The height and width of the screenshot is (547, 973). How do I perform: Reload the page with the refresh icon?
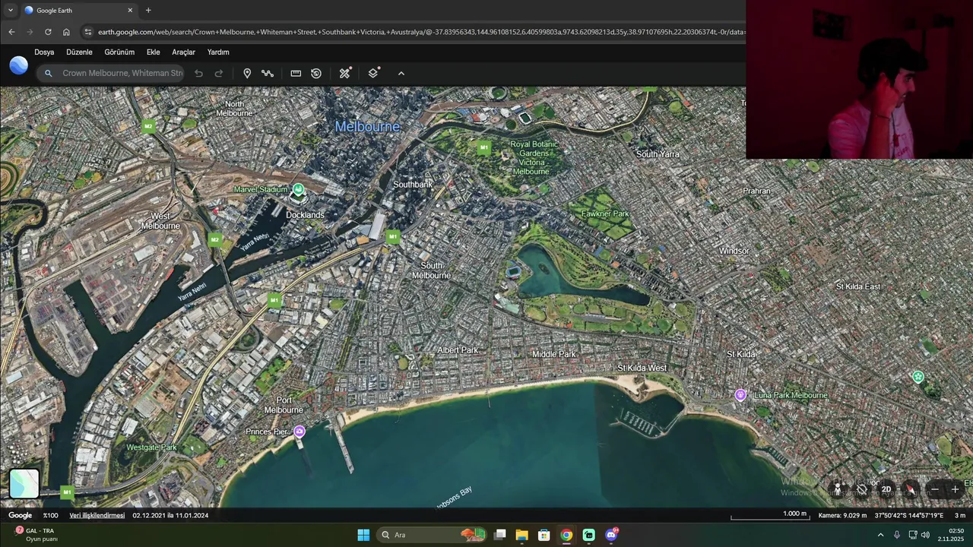click(x=48, y=32)
